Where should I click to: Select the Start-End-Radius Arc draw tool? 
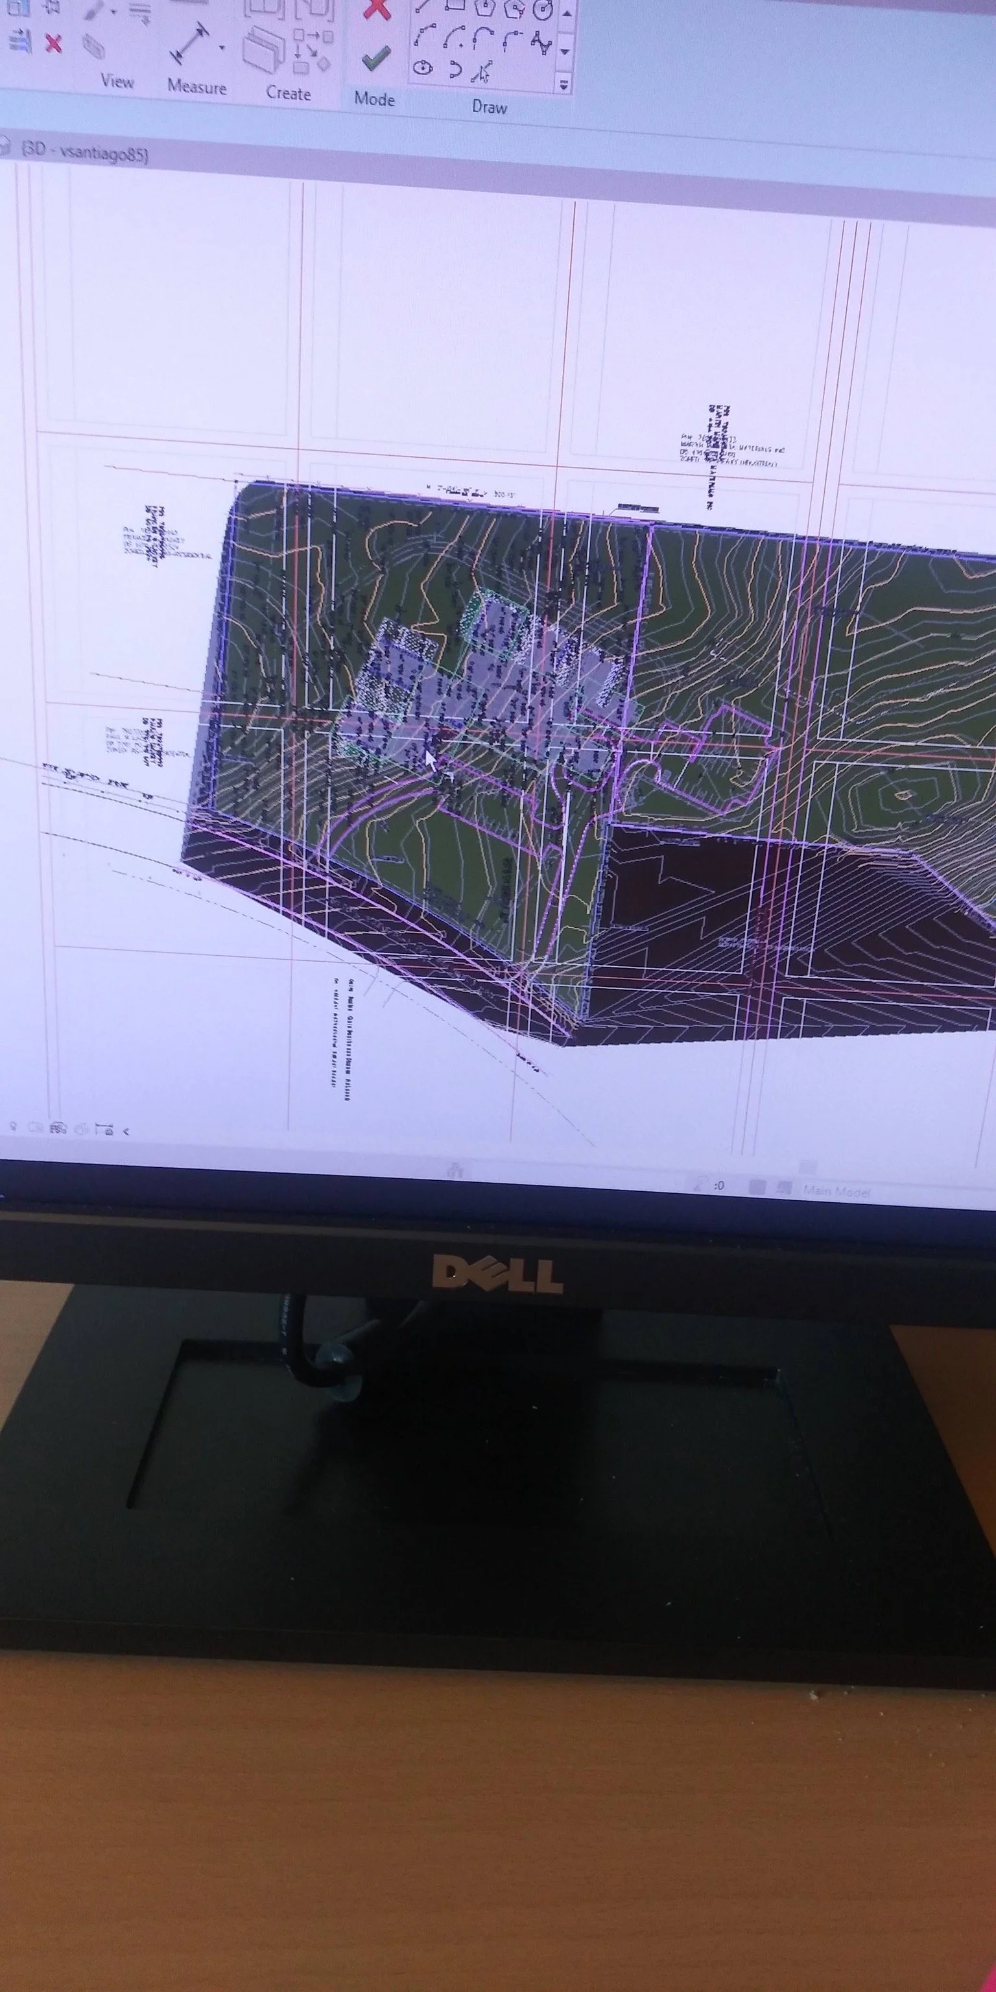pyautogui.click(x=425, y=36)
